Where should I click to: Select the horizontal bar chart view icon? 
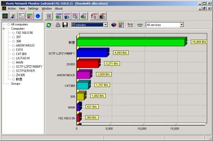[121, 25]
